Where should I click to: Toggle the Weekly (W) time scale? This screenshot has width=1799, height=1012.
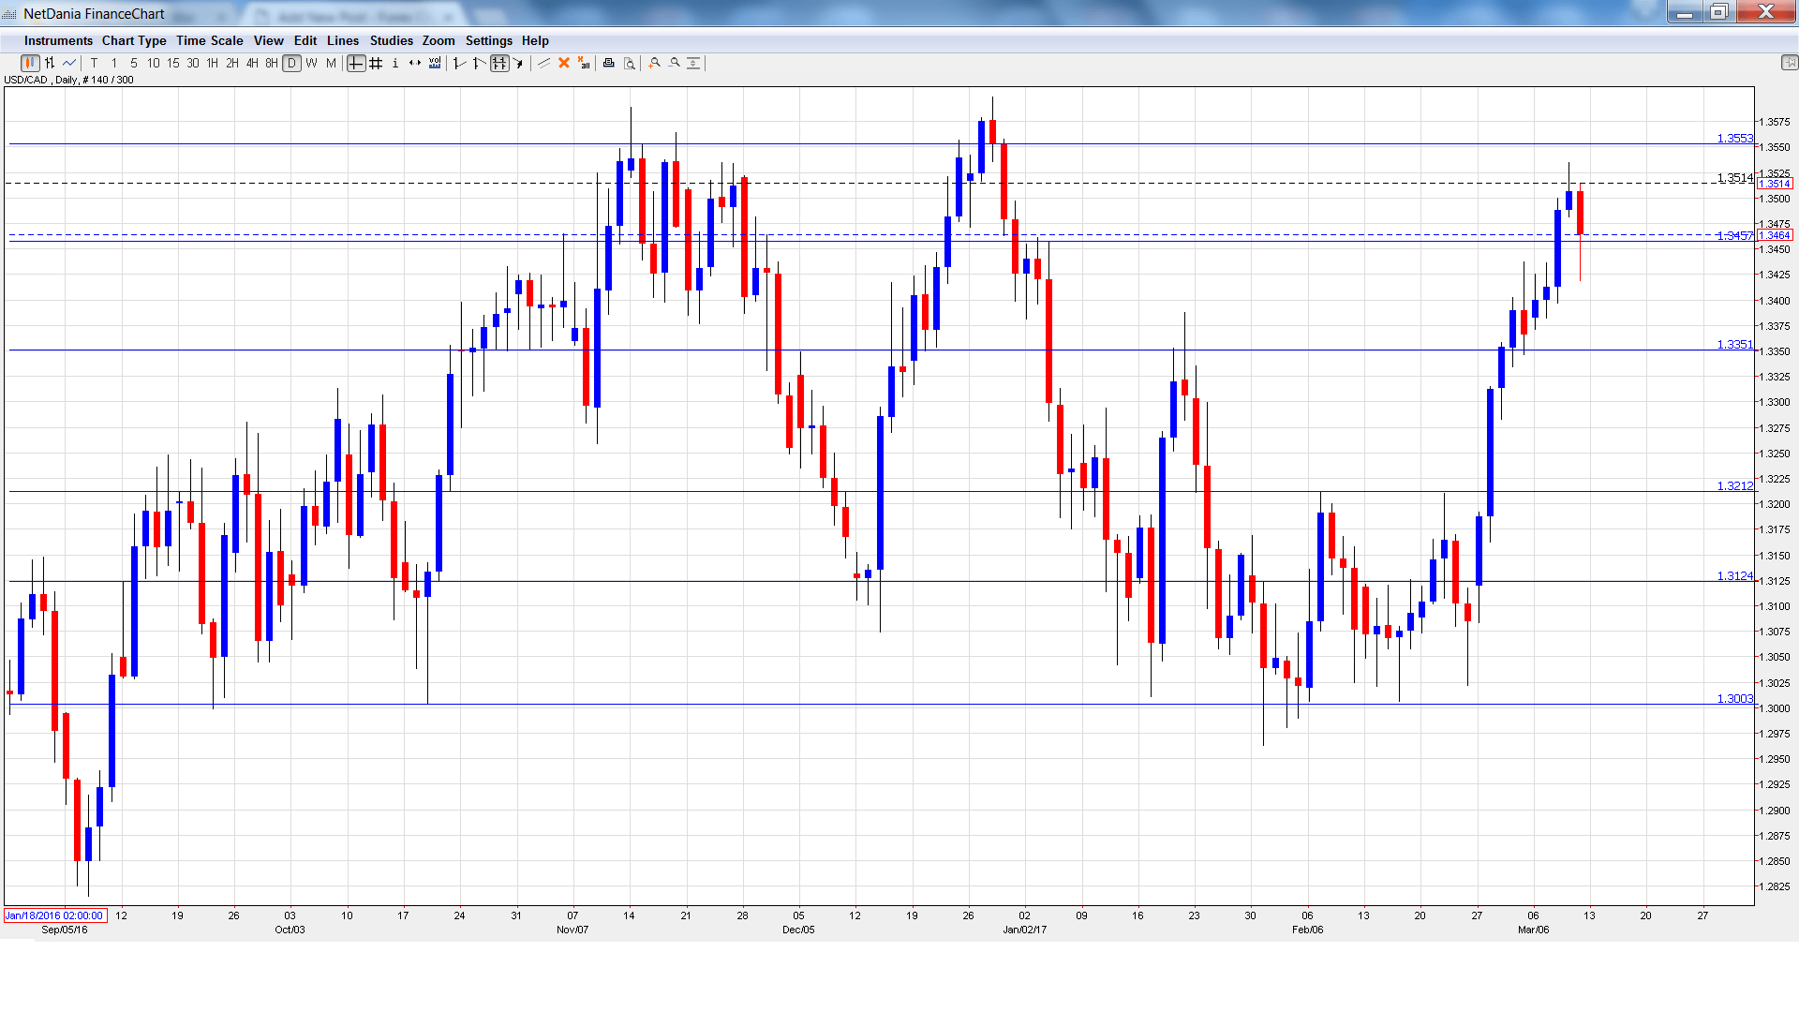[311, 64]
